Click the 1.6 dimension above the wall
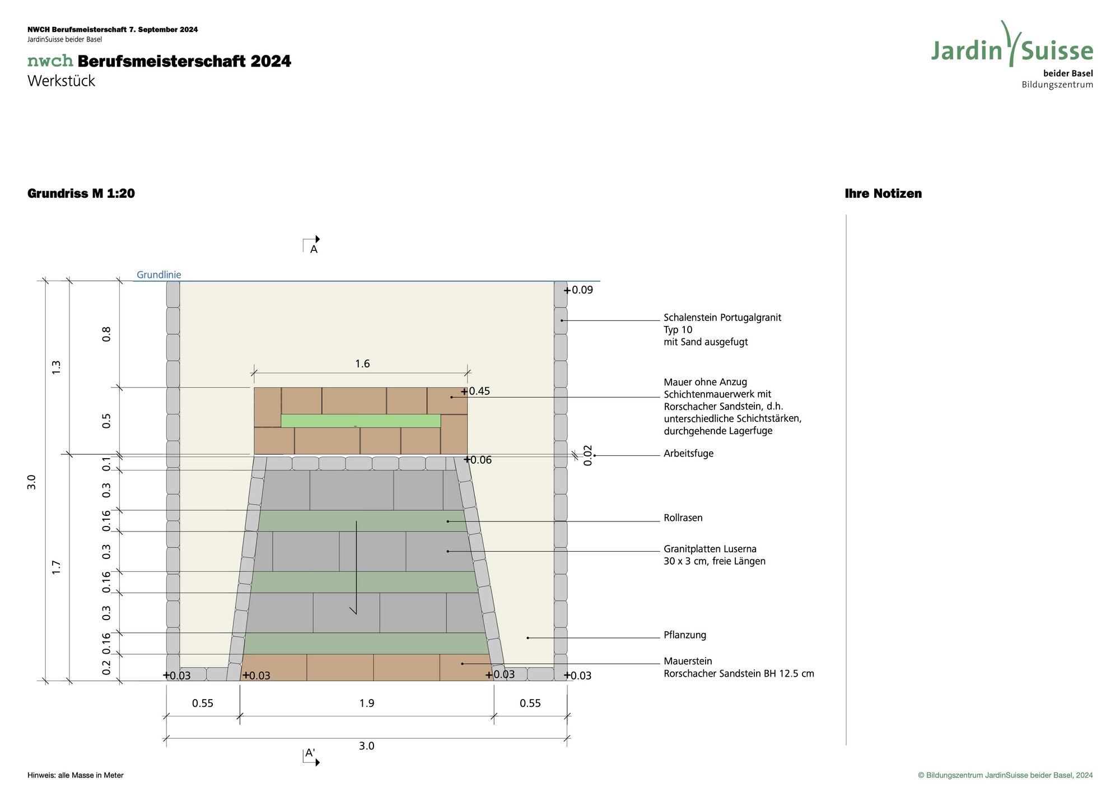The image size is (1120, 792). coord(362,364)
